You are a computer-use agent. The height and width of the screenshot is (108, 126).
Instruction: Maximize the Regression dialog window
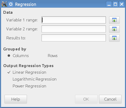tap(115, 4)
